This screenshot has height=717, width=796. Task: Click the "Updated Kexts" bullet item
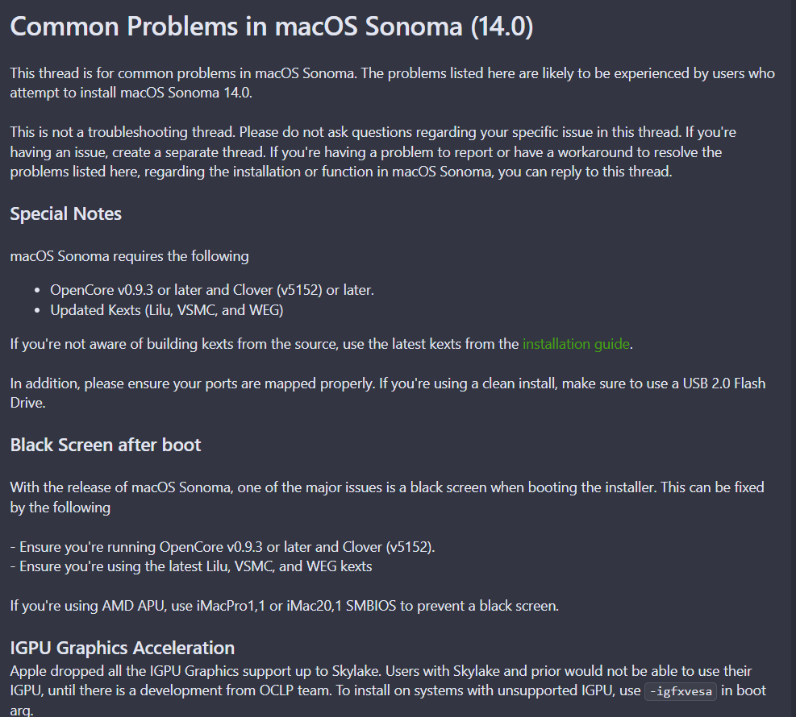coord(167,309)
